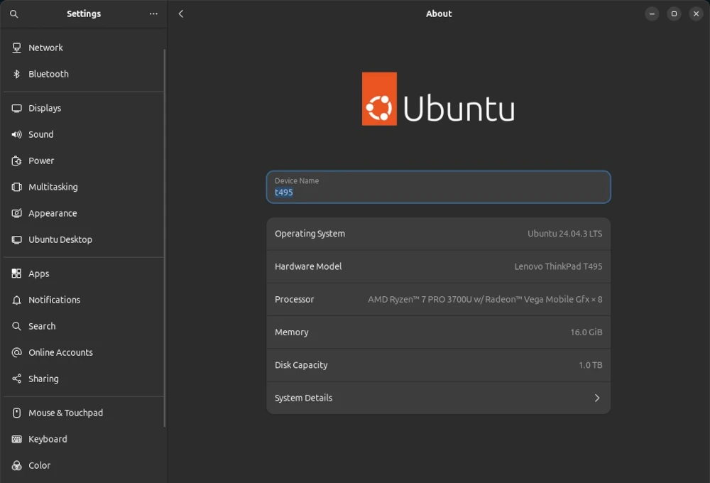Screen dimensions: 710x483
Task: Select Sound in the sidebar
Action: [x=83, y=134]
